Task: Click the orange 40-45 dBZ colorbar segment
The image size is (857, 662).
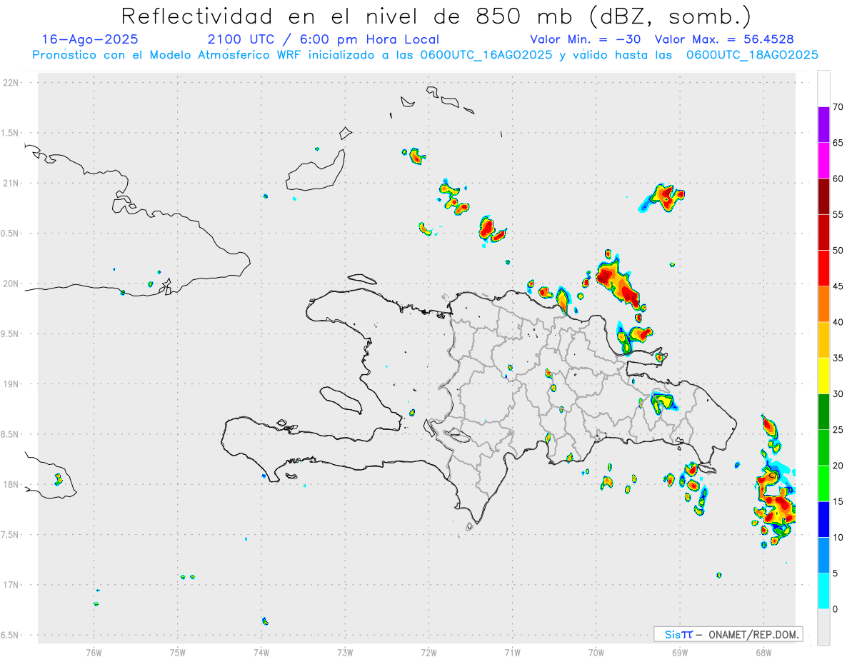Action: point(823,304)
